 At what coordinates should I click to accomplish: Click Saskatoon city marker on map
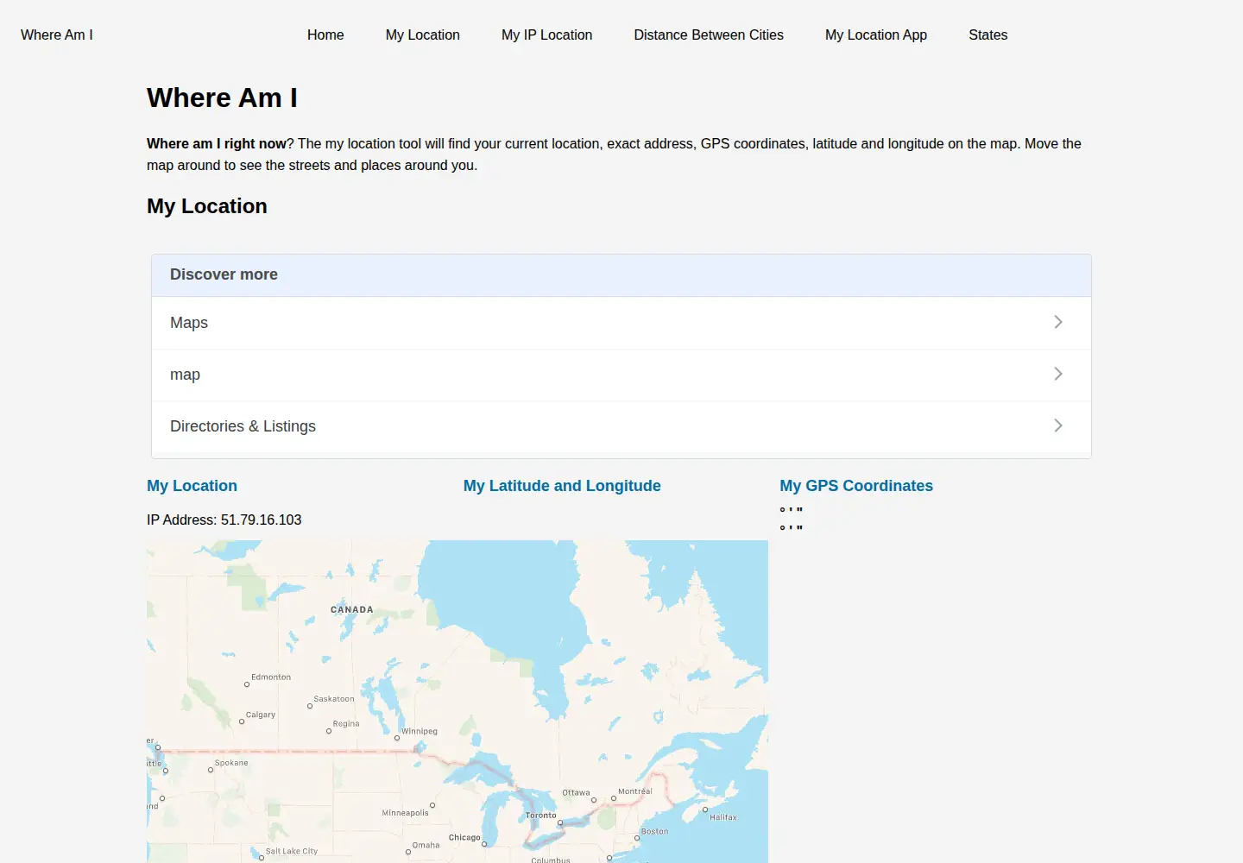[310, 706]
